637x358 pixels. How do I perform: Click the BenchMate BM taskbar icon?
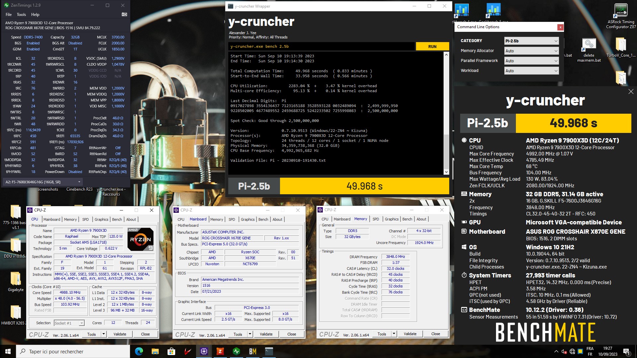(252, 351)
